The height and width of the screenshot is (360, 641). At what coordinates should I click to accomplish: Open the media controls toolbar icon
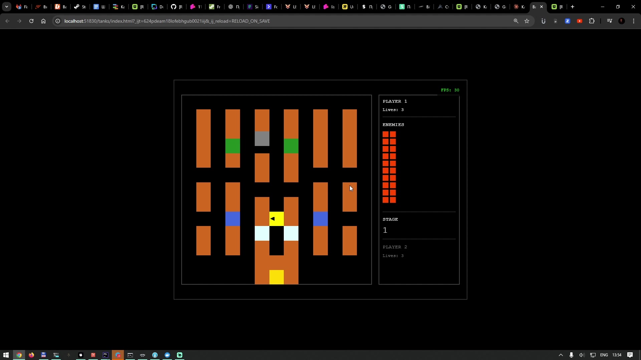pyautogui.click(x=610, y=21)
